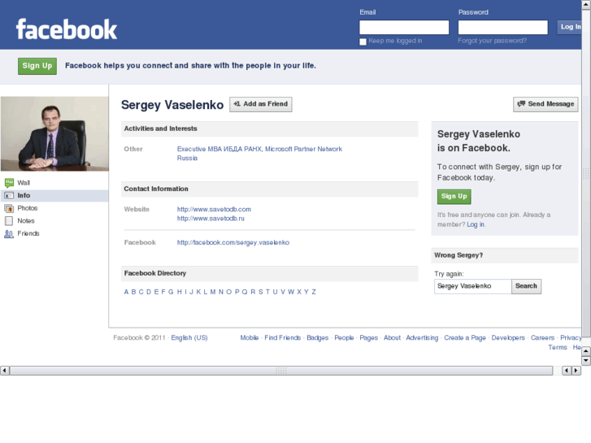Viewport: 591px width, 443px height.
Task: Open the People footer link
Action: point(344,338)
